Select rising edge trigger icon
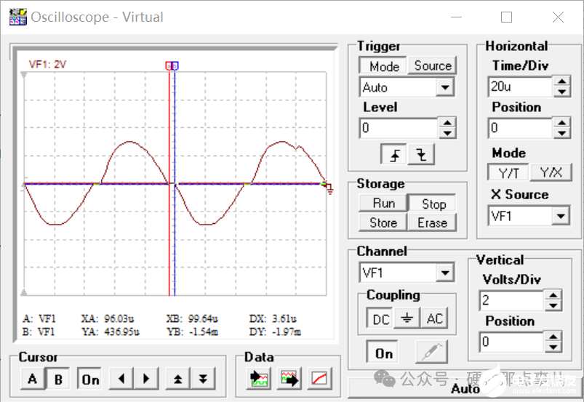 coord(394,154)
